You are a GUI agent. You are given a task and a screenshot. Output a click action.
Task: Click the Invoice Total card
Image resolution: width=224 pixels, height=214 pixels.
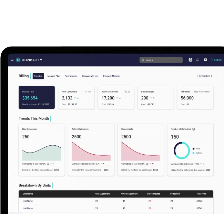[37, 98]
